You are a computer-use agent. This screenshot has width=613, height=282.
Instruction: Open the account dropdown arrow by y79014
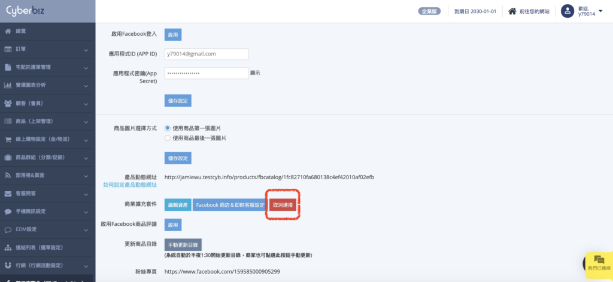600,11
